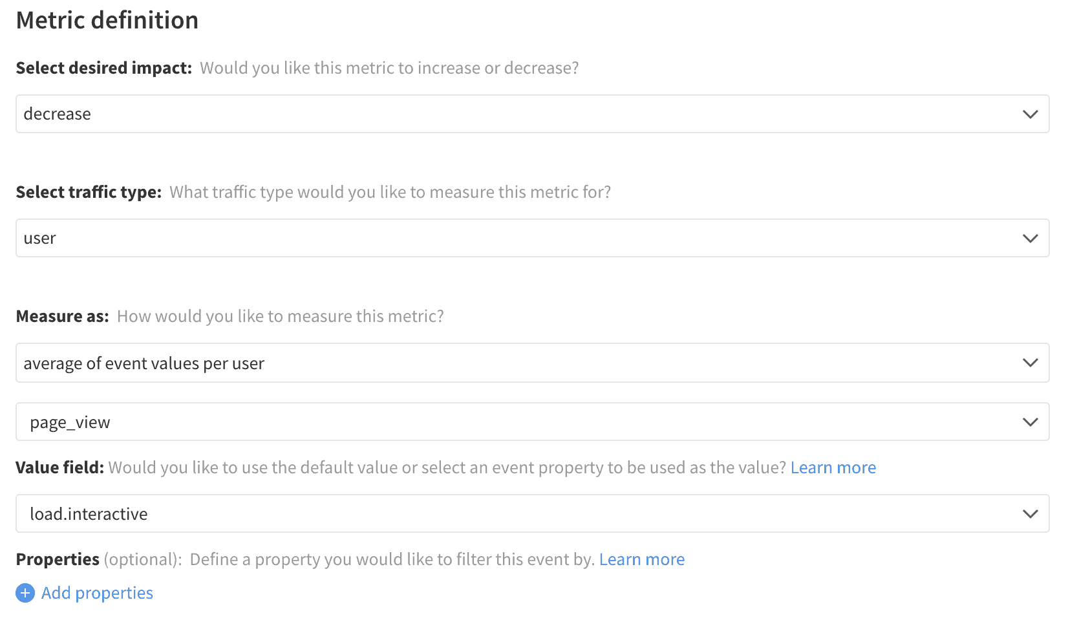Click the 'Value field:' label
The width and height of the screenshot is (1068, 622).
pos(60,467)
